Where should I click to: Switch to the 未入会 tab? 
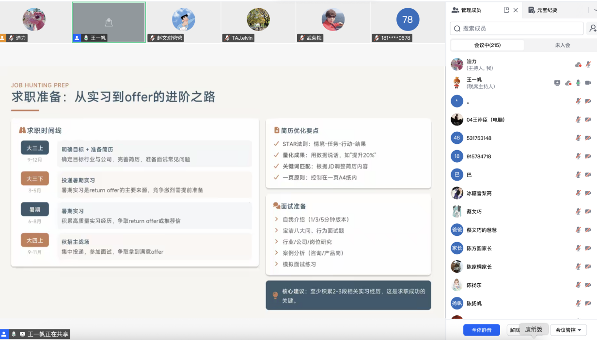(562, 45)
